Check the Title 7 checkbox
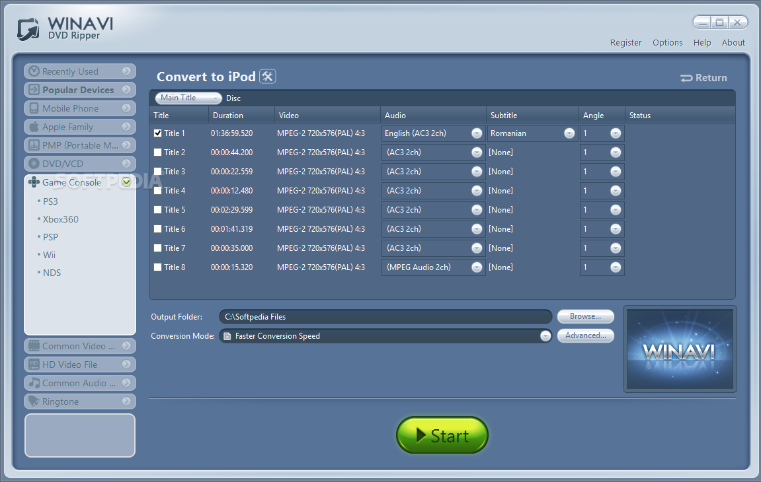Image resolution: width=761 pixels, height=482 pixels. tap(158, 248)
